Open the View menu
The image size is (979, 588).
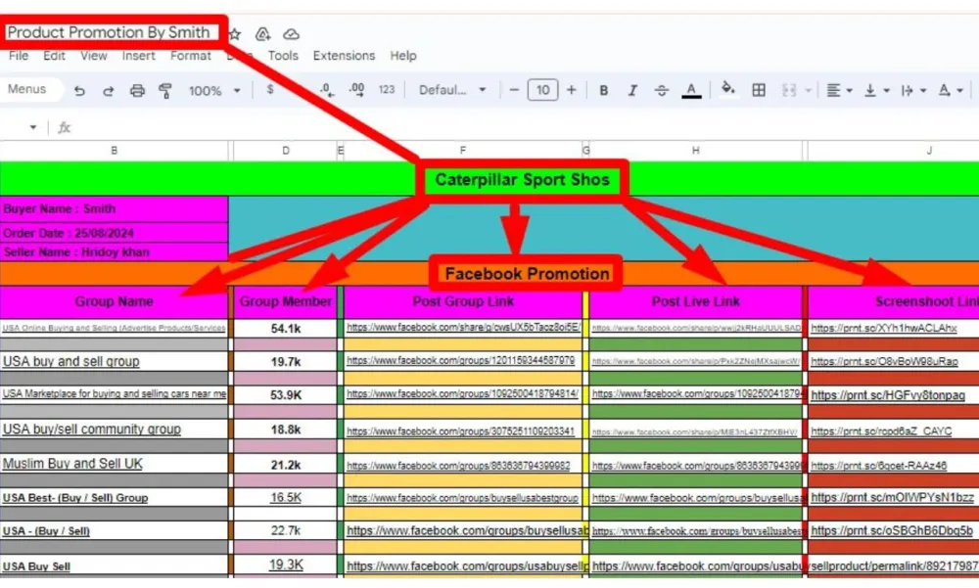[94, 56]
